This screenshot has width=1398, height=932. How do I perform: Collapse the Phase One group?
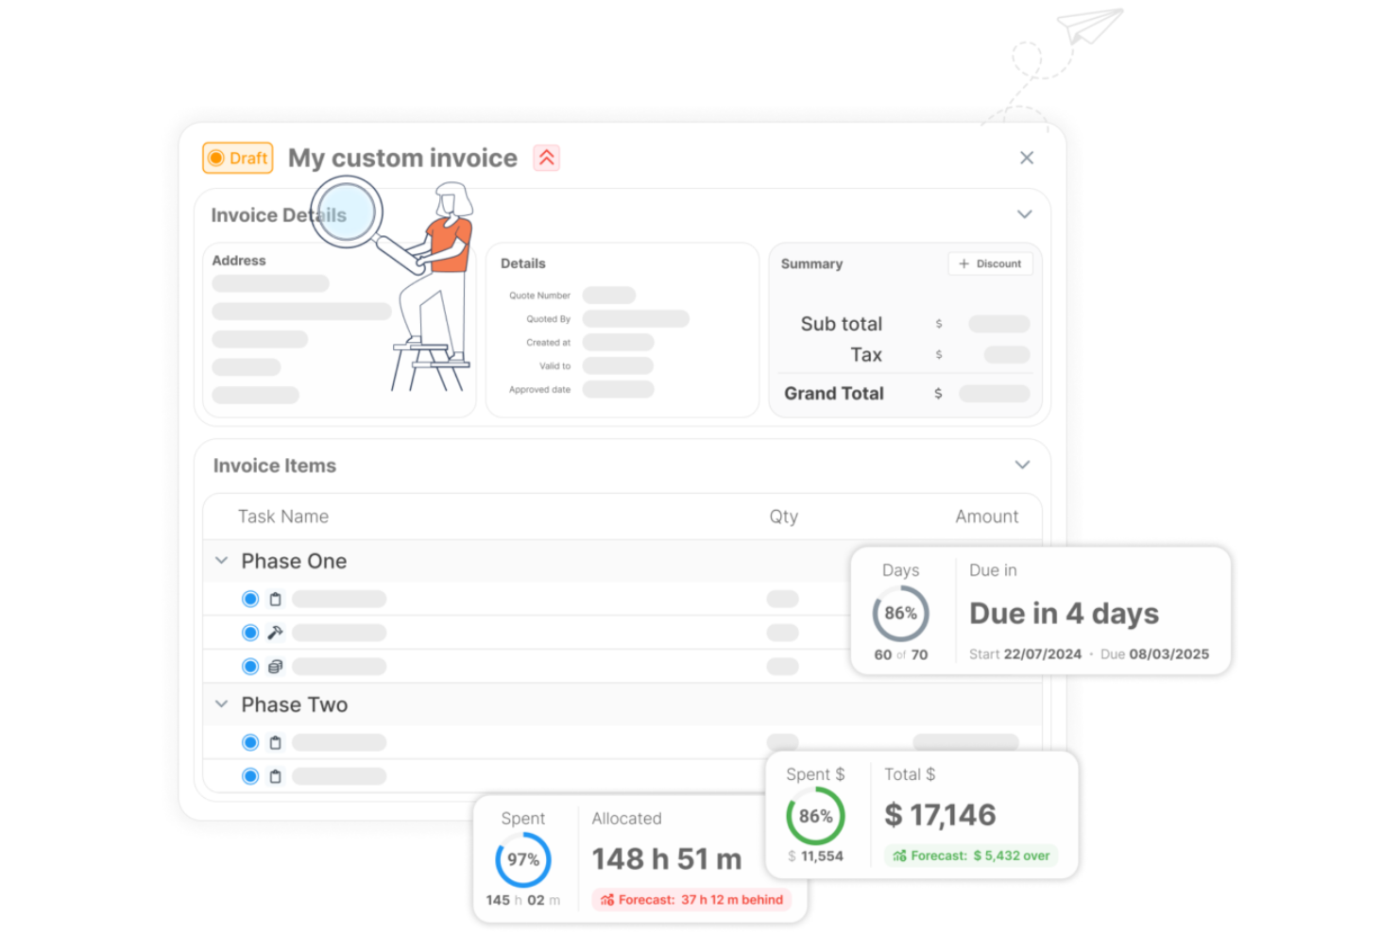[x=220, y=560]
